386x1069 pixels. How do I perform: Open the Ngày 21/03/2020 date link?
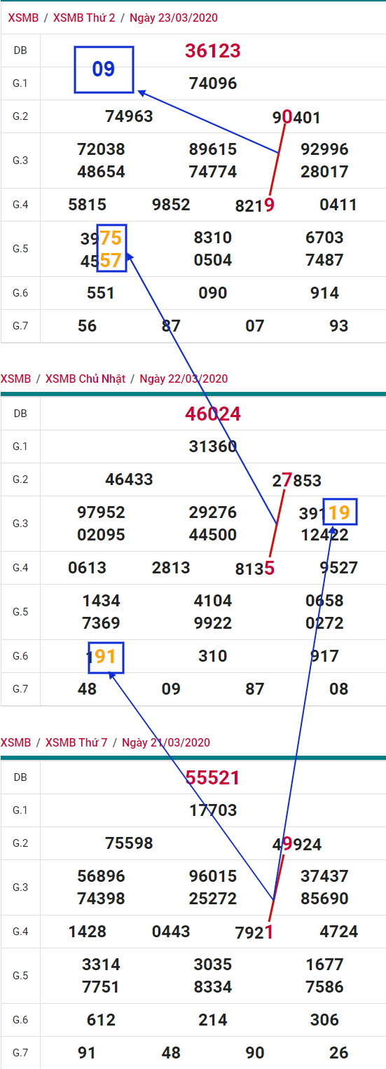tap(166, 742)
